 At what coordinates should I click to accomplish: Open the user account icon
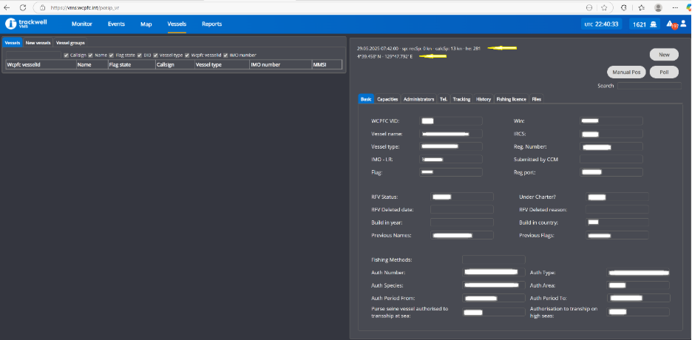tap(683, 24)
